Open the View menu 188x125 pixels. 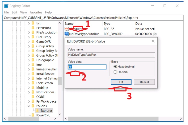(x=23, y=12)
